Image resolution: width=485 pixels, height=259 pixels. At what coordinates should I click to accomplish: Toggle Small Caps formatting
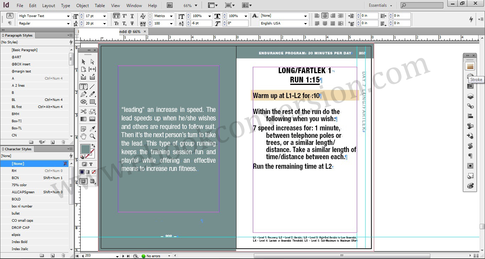point(116,23)
